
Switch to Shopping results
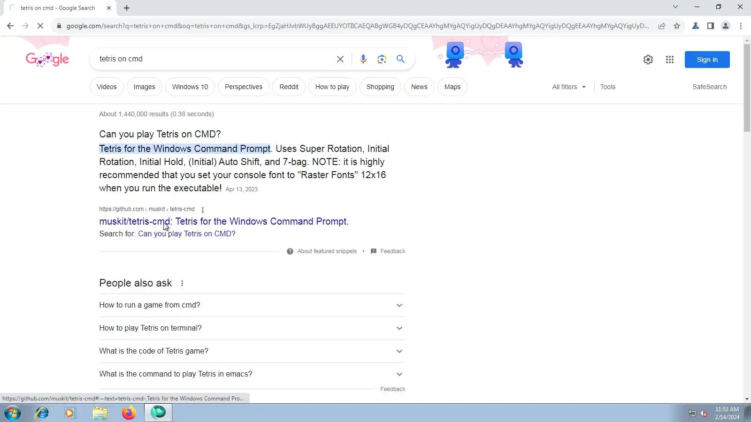(x=380, y=87)
